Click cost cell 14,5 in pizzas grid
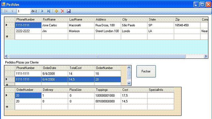The width and height of the screenshot is (212, 119). pos(134,101)
